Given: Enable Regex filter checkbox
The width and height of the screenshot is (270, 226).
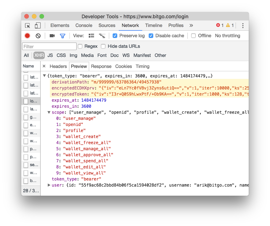Looking at the screenshot, I should tap(80, 46).
